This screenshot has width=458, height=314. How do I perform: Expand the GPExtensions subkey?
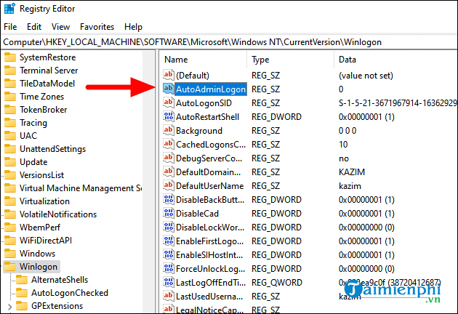pyautogui.click(x=9, y=307)
